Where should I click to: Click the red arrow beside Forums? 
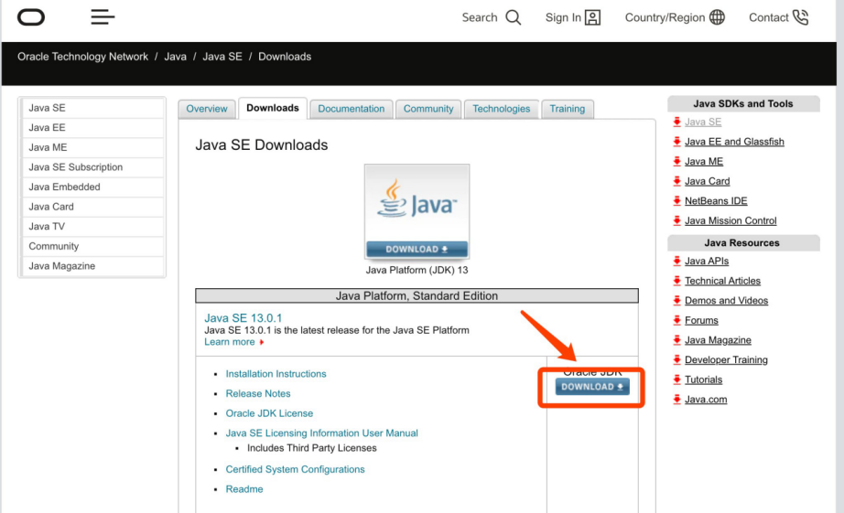[x=676, y=320]
